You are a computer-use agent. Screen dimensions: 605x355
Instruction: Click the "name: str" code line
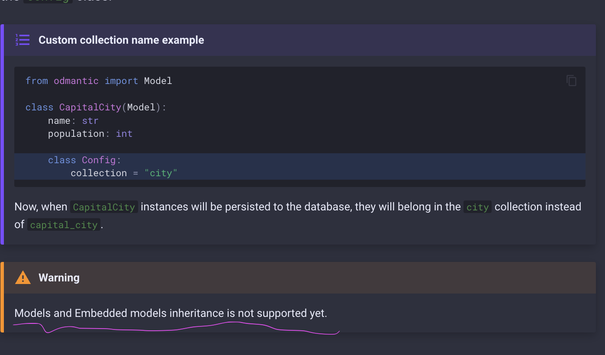(x=73, y=120)
